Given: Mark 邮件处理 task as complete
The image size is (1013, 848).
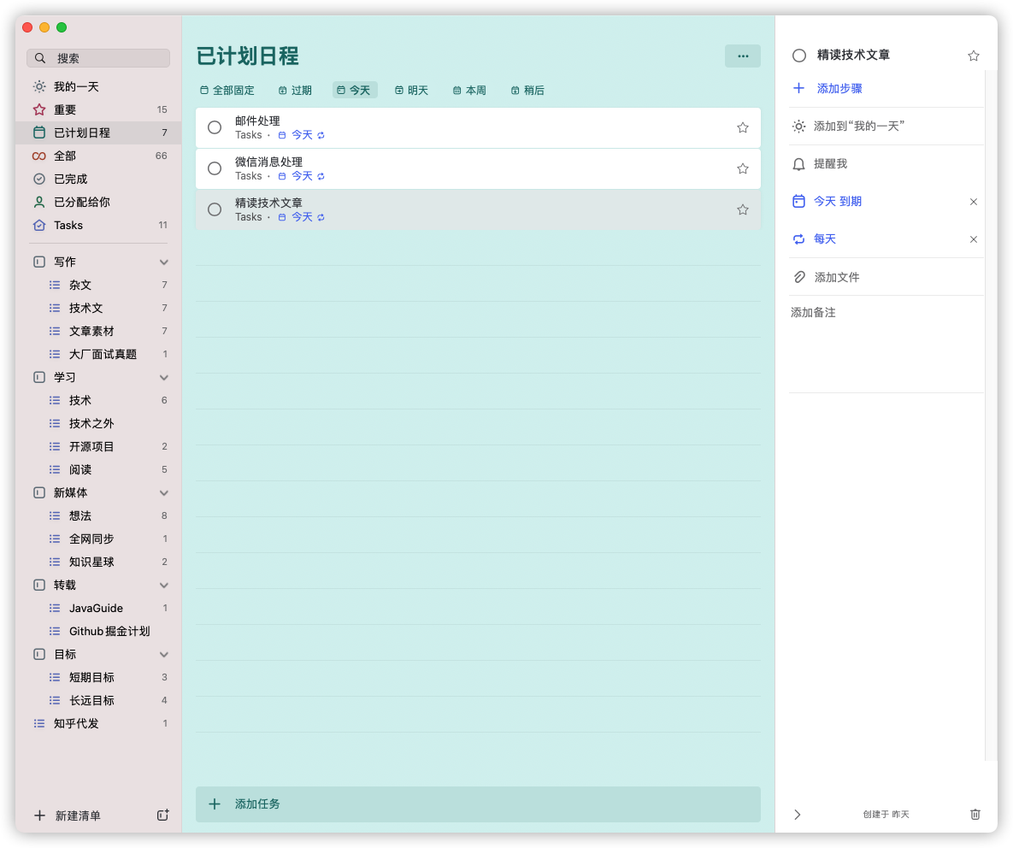Looking at the screenshot, I should 215,127.
